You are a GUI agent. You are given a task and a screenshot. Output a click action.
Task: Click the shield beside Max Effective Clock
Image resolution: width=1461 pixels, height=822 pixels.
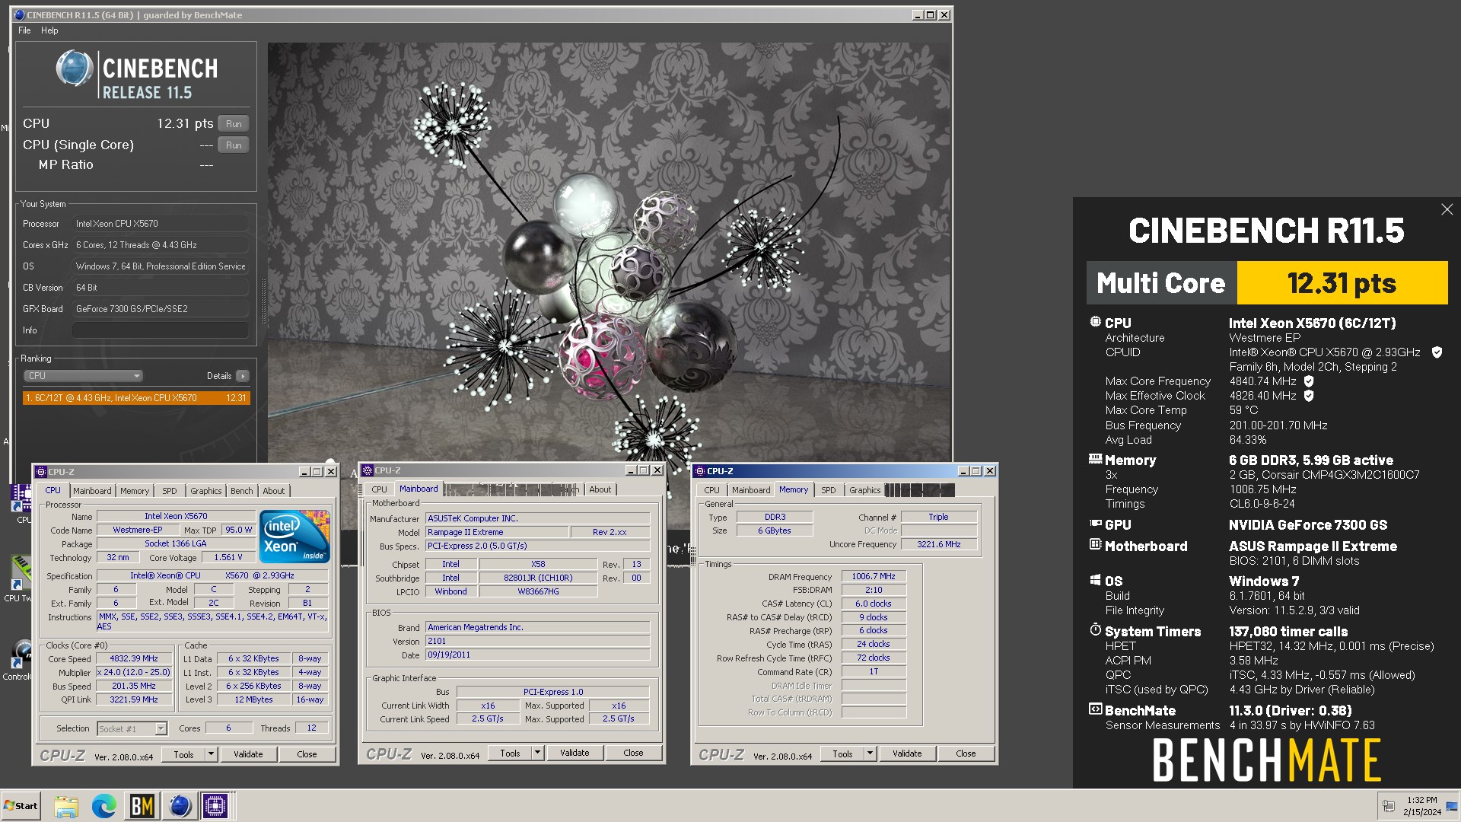[x=1309, y=396]
